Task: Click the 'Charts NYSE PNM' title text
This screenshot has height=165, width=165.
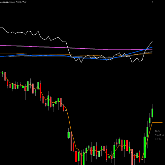Action: click(18, 2)
